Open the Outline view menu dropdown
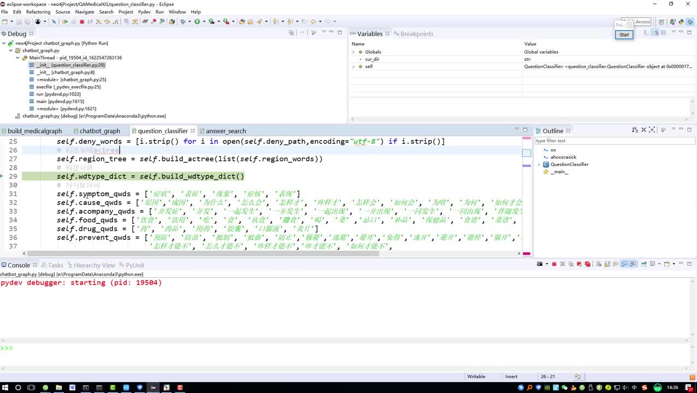 [674, 129]
